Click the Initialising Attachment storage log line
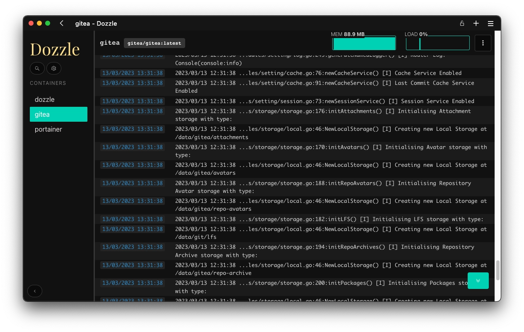 294,115
